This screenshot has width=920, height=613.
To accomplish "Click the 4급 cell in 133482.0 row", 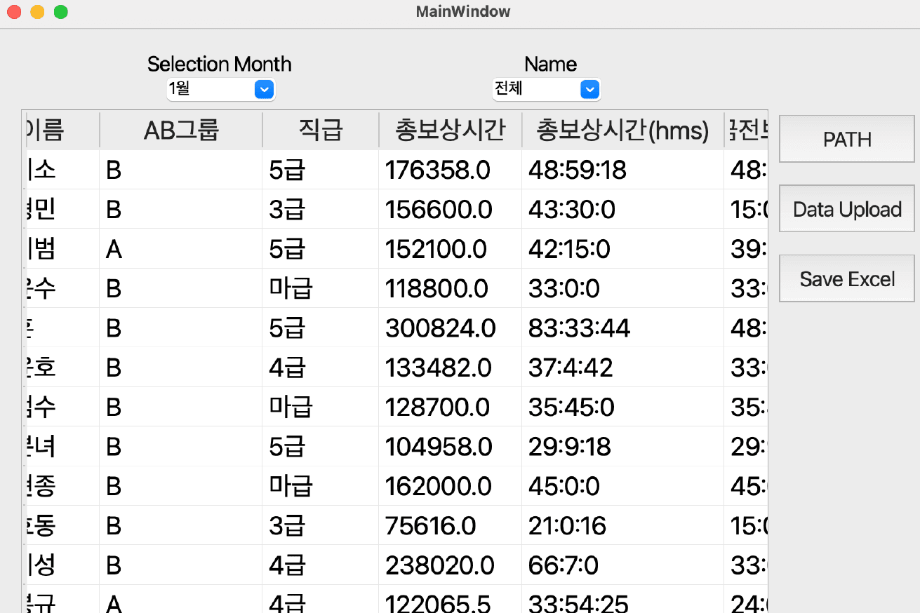I will (x=321, y=368).
